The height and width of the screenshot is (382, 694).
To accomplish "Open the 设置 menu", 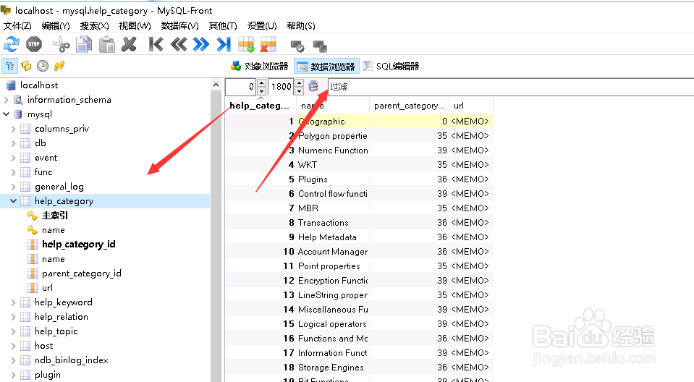I will click(261, 25).
